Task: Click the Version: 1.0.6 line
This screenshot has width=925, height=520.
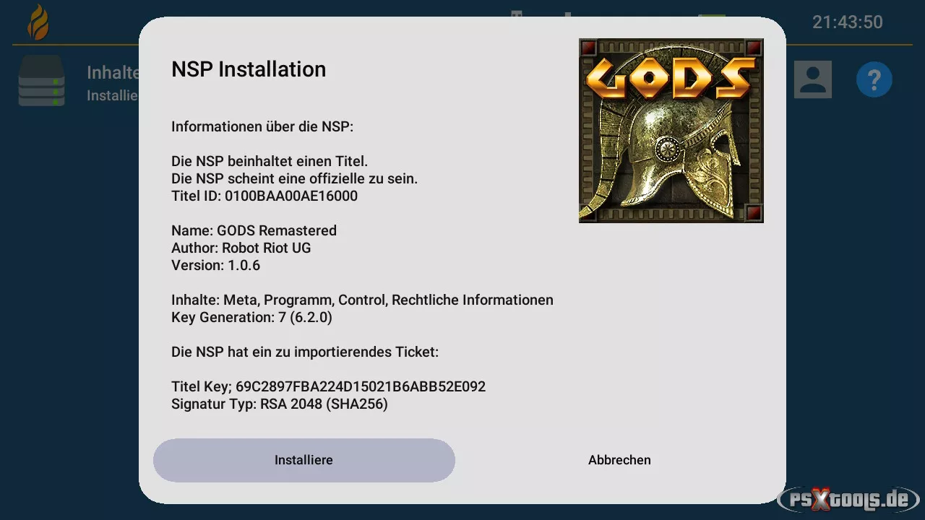Action: click(215, 265)
